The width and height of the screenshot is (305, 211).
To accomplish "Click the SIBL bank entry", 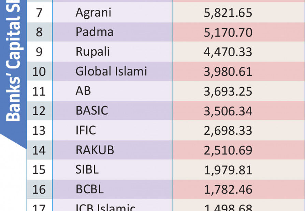I will 87,169.
